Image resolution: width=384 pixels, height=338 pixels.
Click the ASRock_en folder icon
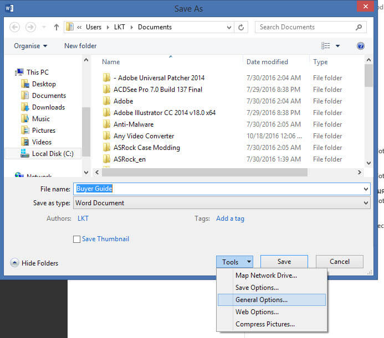tap(106, 159)
